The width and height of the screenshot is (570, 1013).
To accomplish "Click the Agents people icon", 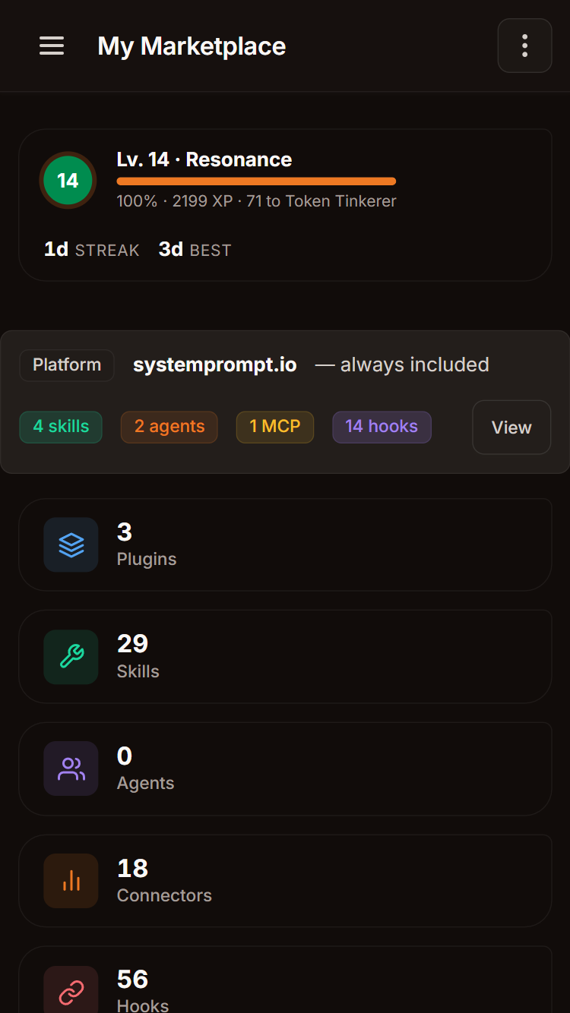I will (x=71, y=768).
